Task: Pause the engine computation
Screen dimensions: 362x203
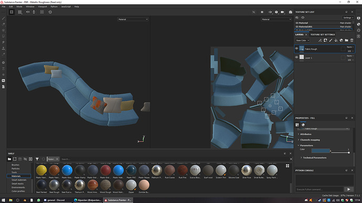Action: (262, 12)
